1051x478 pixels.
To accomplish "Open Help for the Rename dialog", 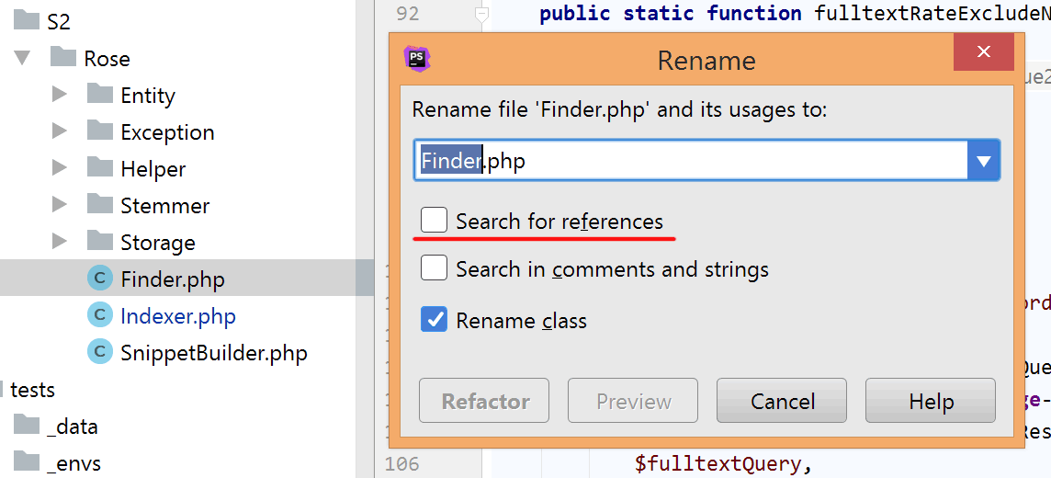I will (x=930, y=401).
